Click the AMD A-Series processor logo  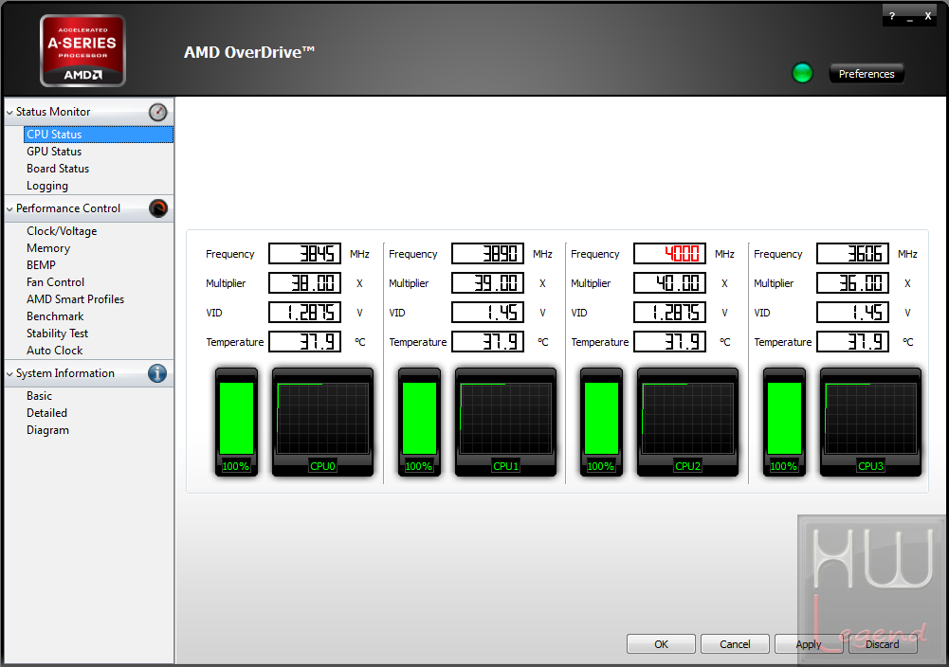click(82, 51)
